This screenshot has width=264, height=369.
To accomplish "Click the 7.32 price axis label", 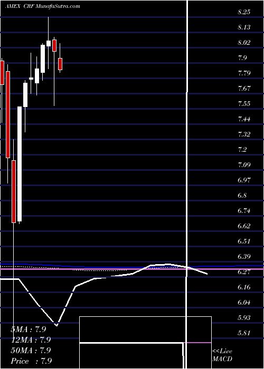I will coord(244,134).
